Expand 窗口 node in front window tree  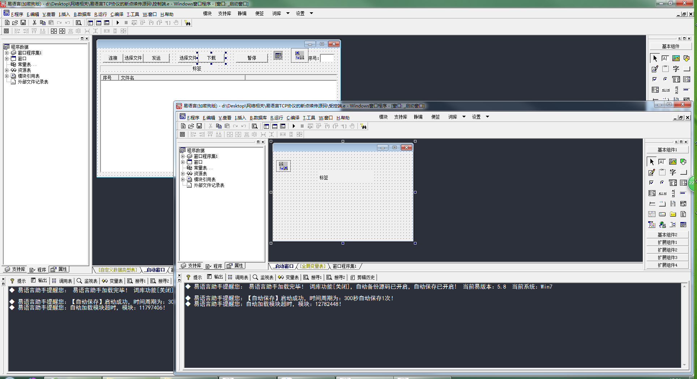(183, 162)
